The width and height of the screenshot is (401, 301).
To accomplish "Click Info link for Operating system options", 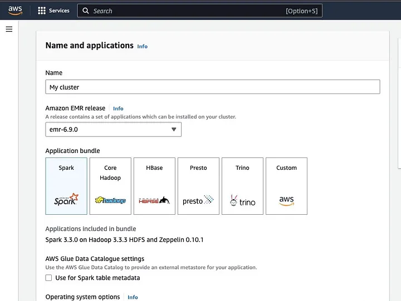I will tap(133, 297).
